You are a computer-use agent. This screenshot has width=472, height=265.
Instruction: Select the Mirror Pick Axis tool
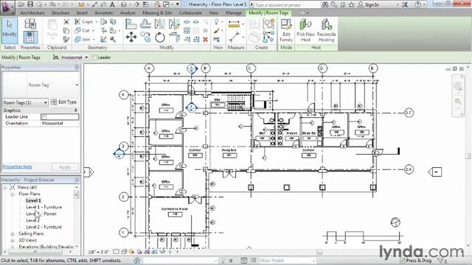(159, 24)
